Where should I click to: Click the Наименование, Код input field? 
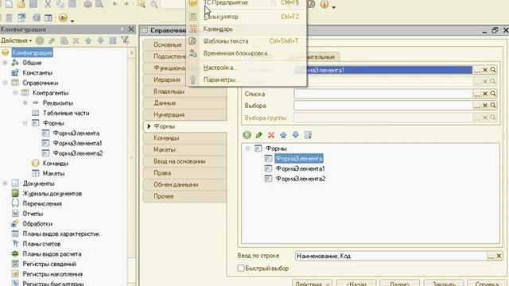coord(390,256)
